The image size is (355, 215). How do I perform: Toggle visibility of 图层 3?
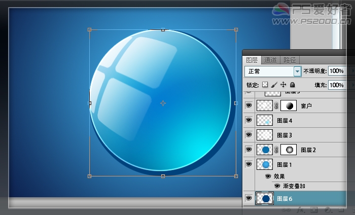pyautogui.click(x=249, y=135)
